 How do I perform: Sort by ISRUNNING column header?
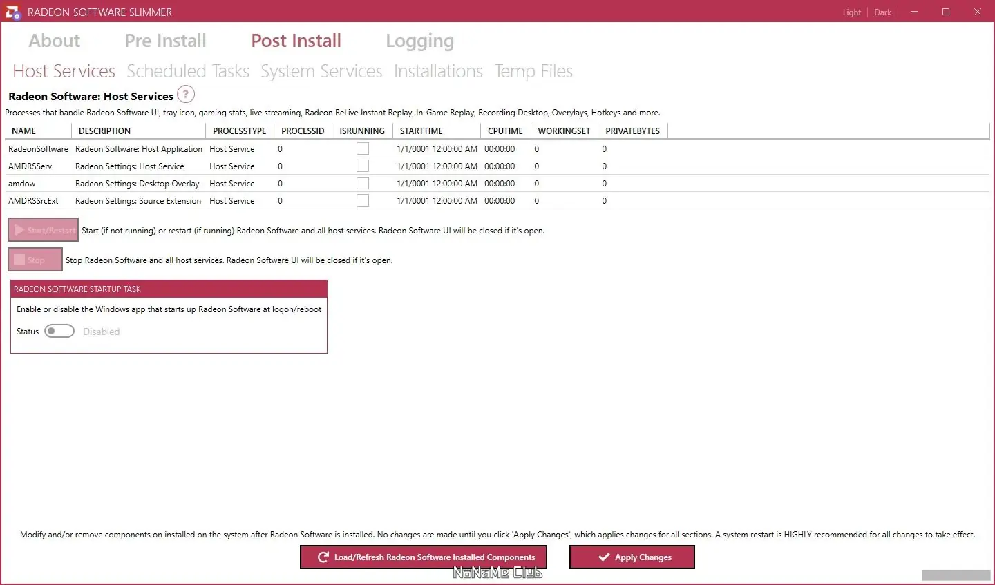coord(362,131)
